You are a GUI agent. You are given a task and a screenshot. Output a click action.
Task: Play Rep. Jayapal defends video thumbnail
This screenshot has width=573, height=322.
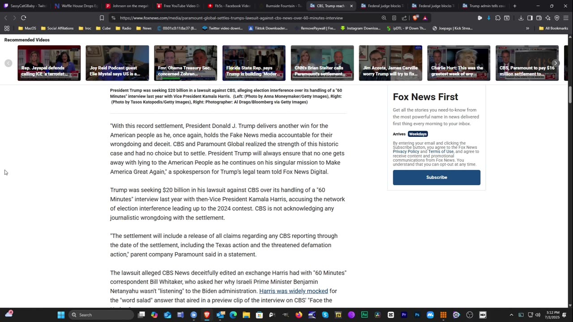49,63
